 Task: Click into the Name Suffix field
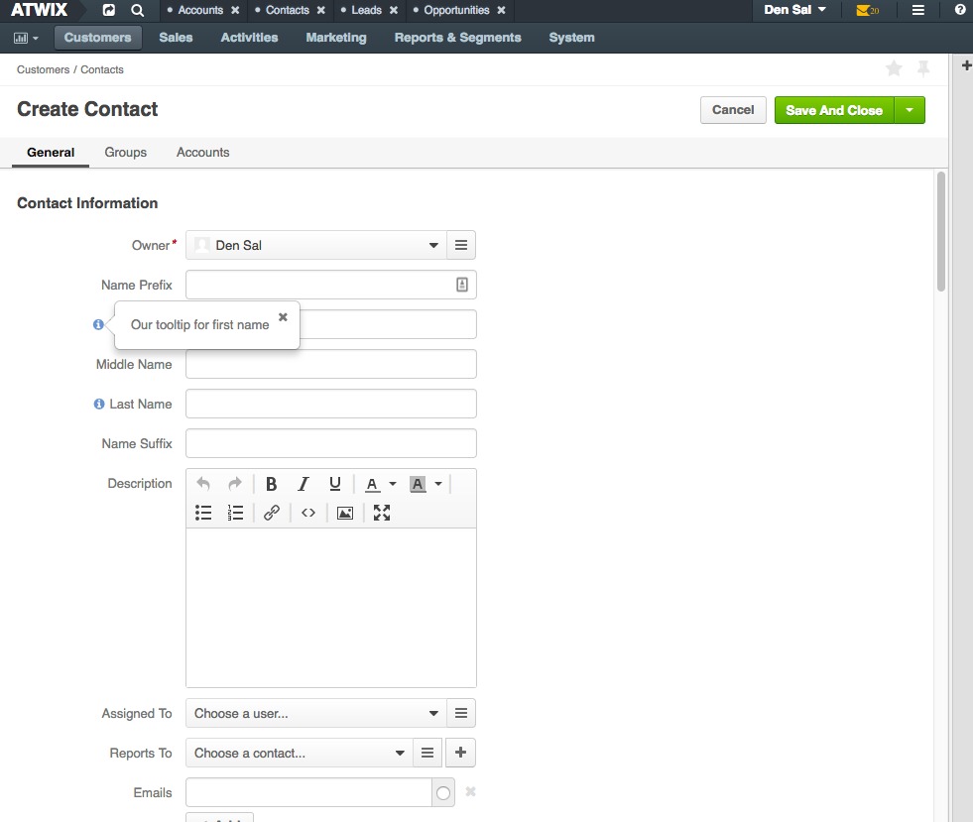point(330,443)
